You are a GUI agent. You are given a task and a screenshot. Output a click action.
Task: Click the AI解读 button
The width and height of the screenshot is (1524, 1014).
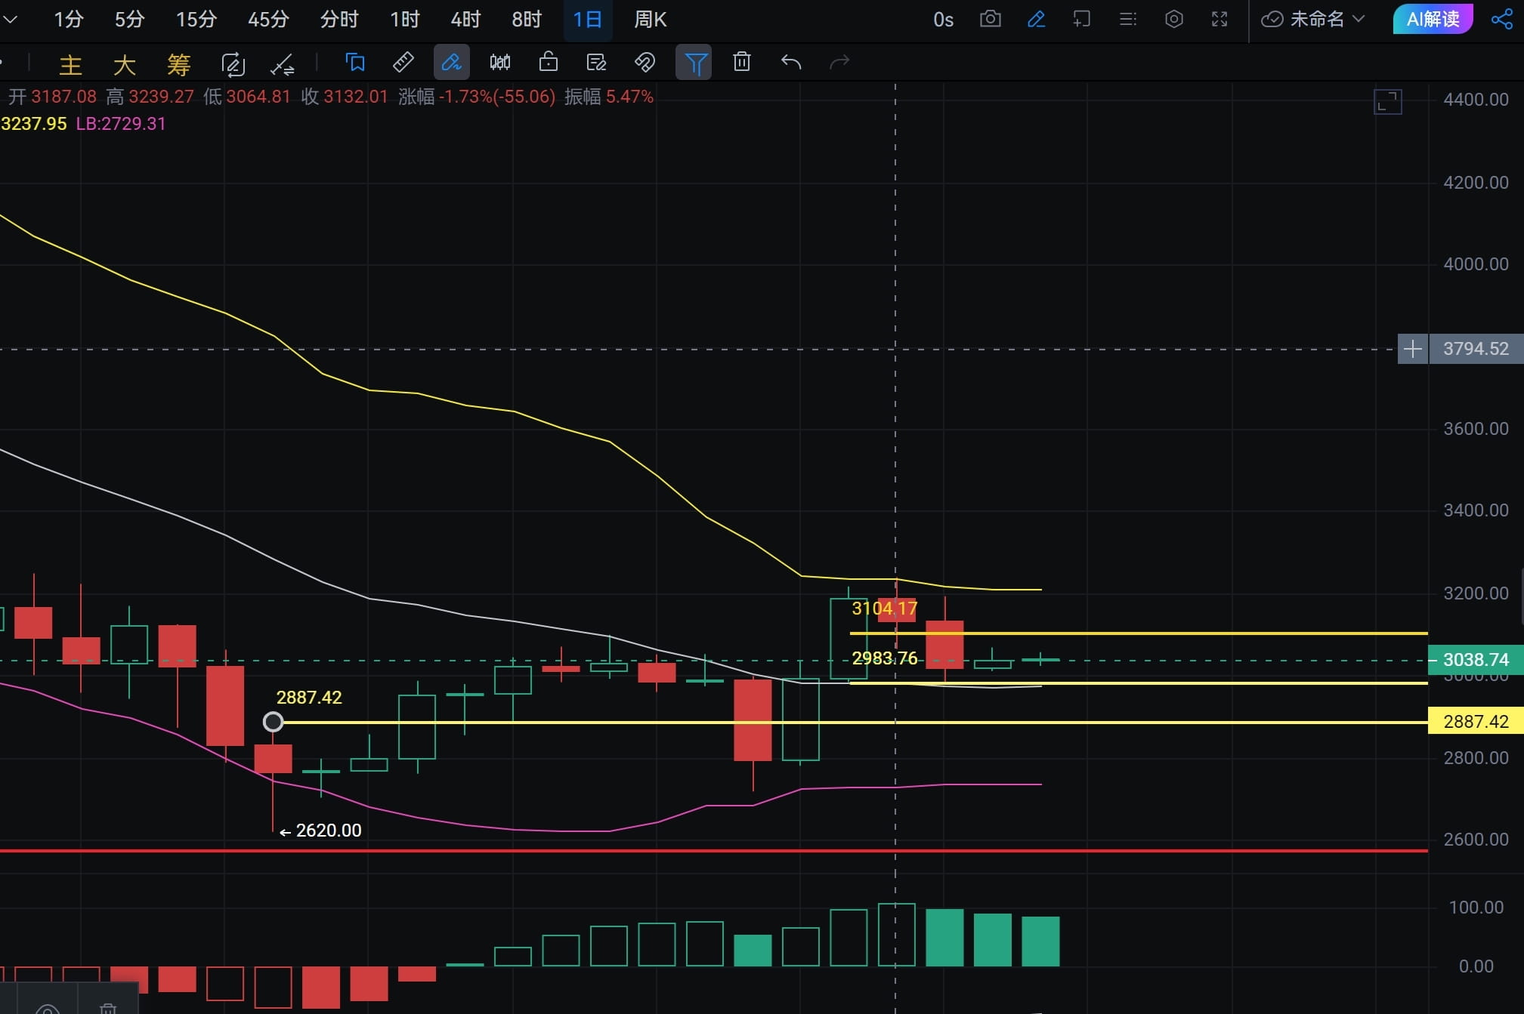(x=1432, y=19)
